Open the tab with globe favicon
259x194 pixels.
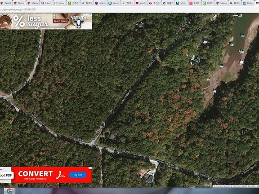coord(168,3)
